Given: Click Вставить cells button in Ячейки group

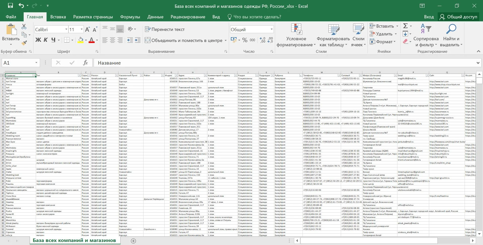Looking at the screenshot, I should point(382,26).
